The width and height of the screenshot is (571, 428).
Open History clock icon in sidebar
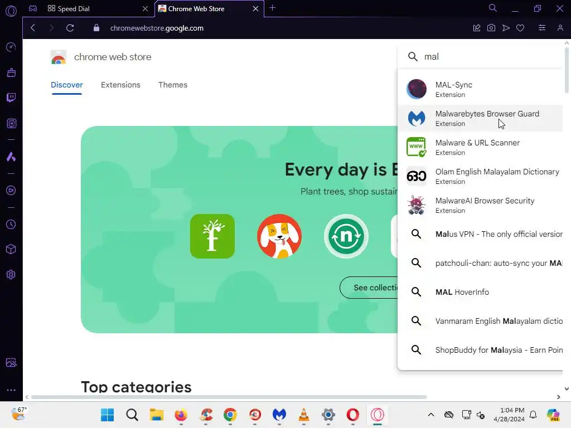11,224
